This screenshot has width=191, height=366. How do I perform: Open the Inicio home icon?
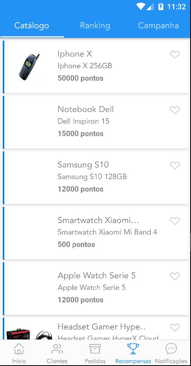pos(19,349)
